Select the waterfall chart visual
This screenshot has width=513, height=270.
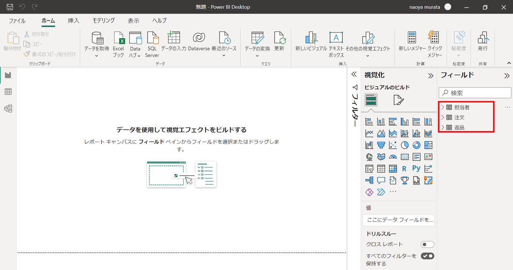369,145
